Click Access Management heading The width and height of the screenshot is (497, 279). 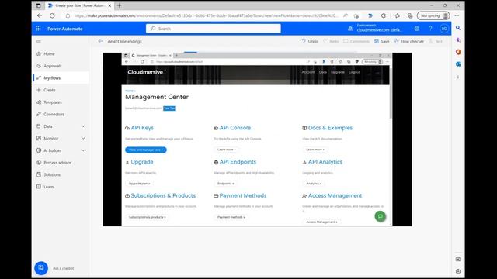click(335, 195)
